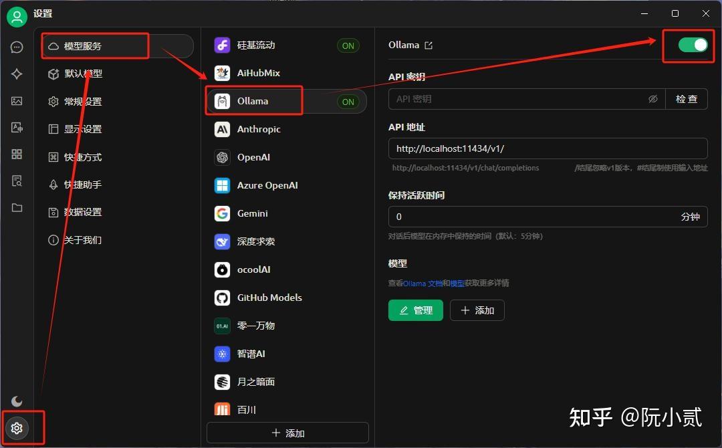Switch theme with the moon icon
The height and width of the screenshot is (448, 722).
[17, 401]
